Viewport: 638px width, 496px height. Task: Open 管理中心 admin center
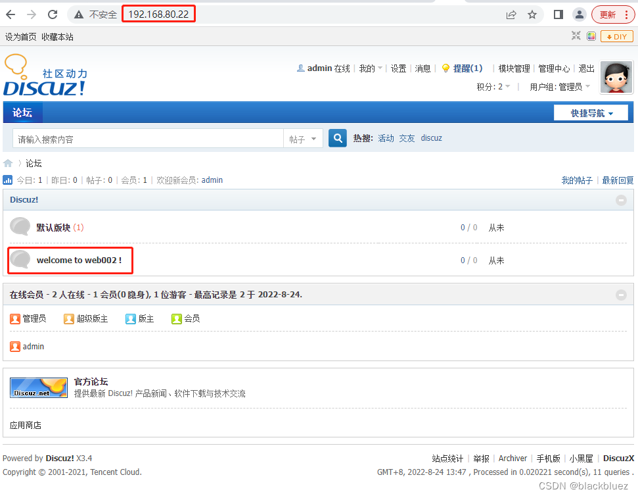pyautogui.click(x=554, y=68)
